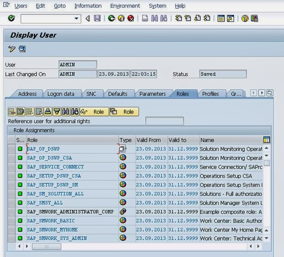The image size is (284, 257).
Task: Click the second Role button with copy icon
Action: click(x=124, y=111)
